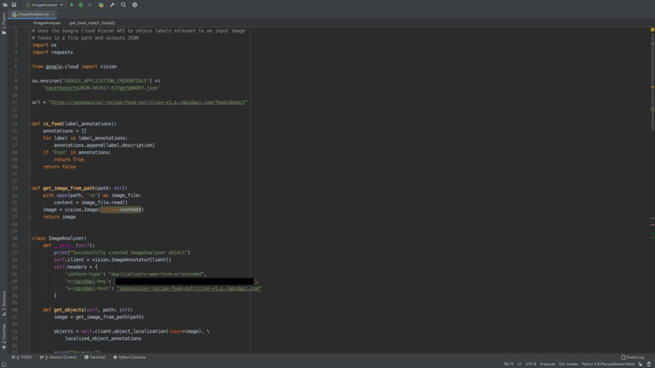The width and height of the screenshot is (655, 368).
Task: Click 'return False' in is_food
Action: 59,167
